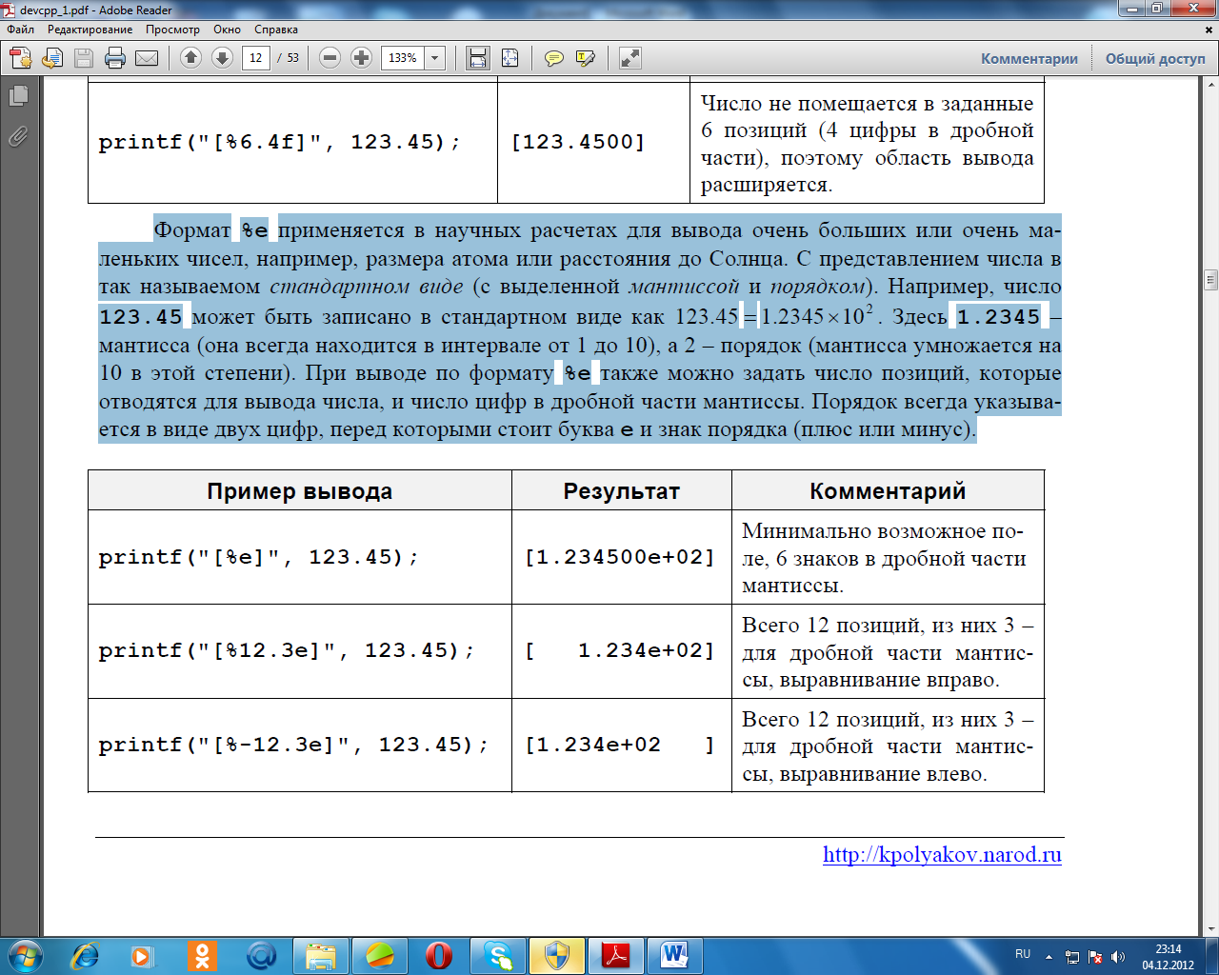
Task: Click the page number input field
Action: click(x=255, y=58)
